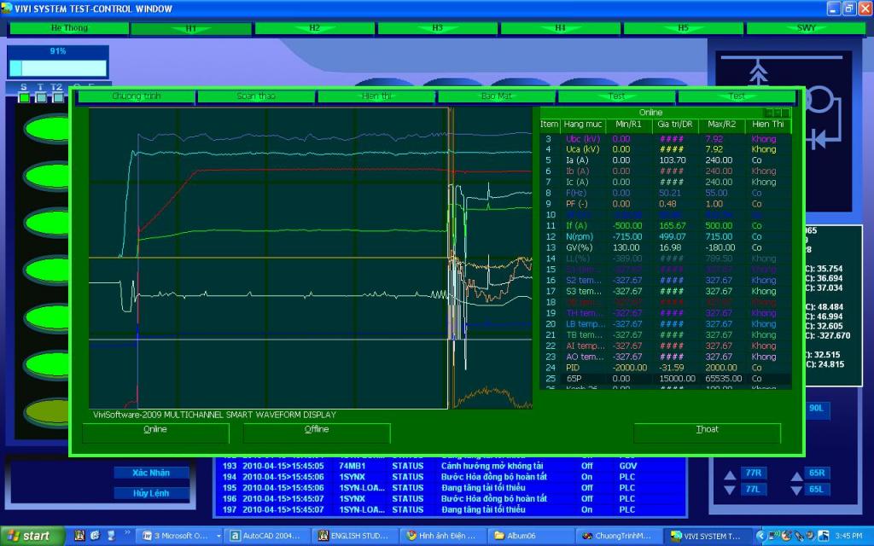This screenshot has height=546, width=874.
Task: Open ENGLISH STUD taskbar item
Action: [354, 536]
